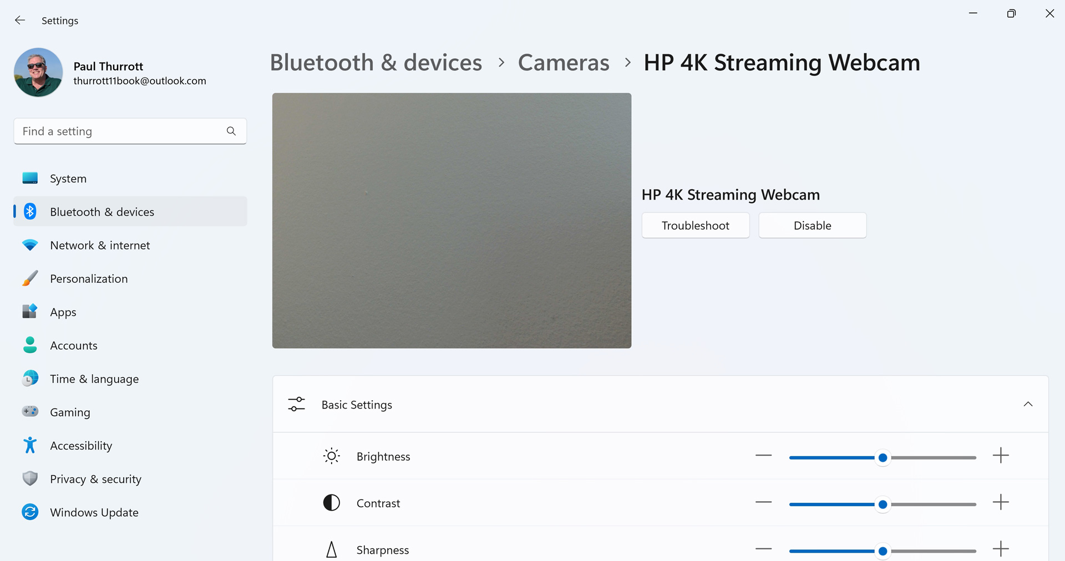Decrease Contrast with minus button
The height and width of the screenshot is (561, 1065).
point(764,502)
